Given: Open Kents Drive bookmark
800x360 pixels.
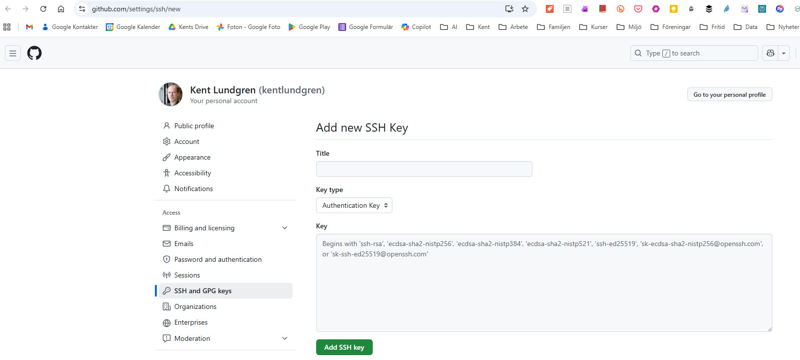Looking at the screenshot, I should pos(188,27).
